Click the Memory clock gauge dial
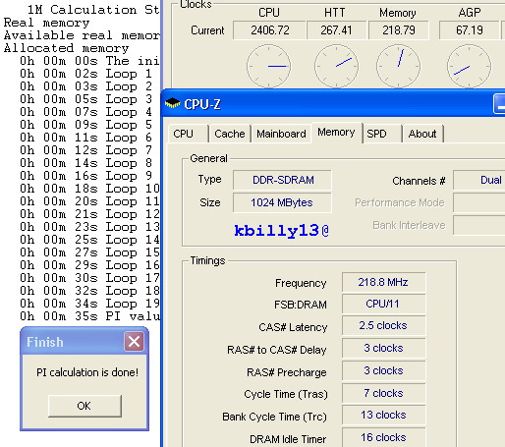This screenshot has height=447, width=505. [x=398, y=67]
